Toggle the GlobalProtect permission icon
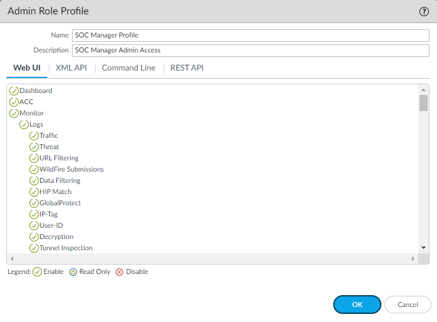Screen dimensions: 437x322 tap(34, 203)
